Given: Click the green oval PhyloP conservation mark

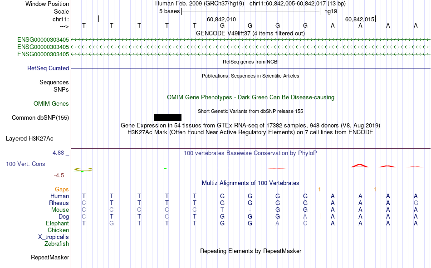Looking at the screenshot, I should [x=83, y=170].
